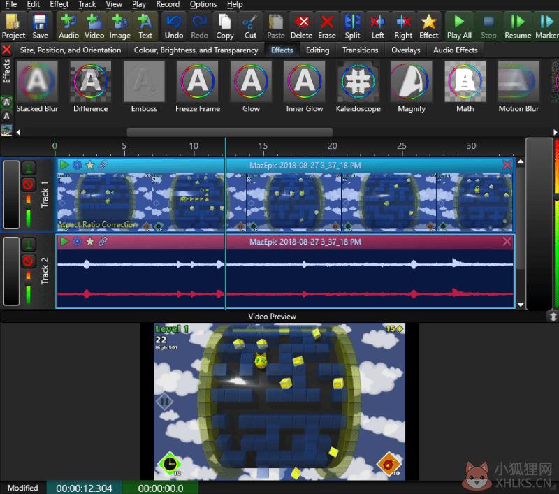559x494 pixels.
Task: Open the Effect menu
Action: [59, 4]
